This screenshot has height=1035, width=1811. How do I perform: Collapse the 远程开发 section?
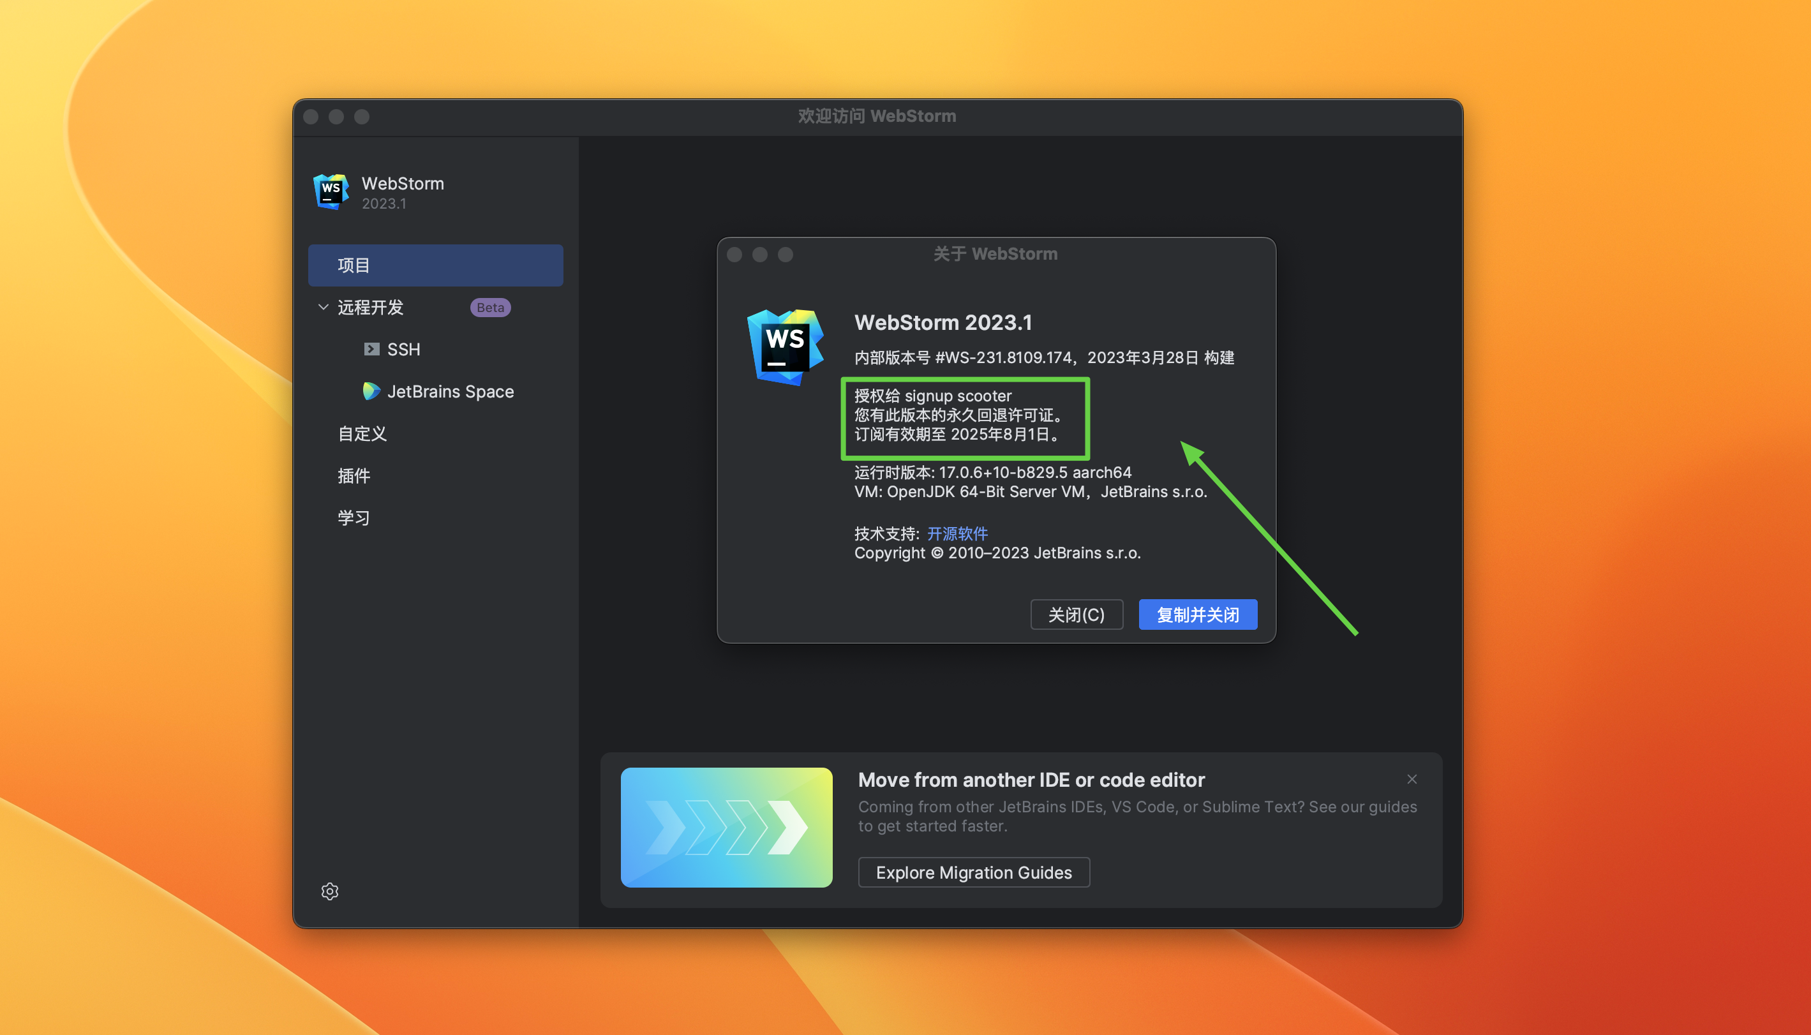click(x=324, y=307)
